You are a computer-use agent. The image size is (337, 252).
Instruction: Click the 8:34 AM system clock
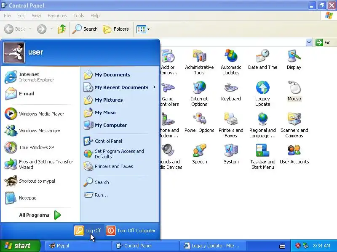(321, 246)
